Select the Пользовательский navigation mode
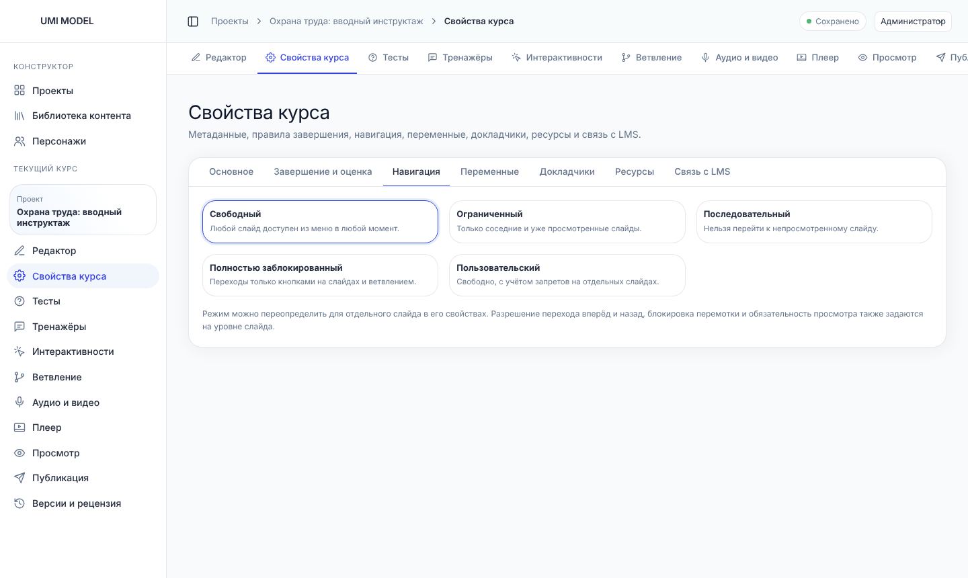968x578 pixels. coord(567,275)
